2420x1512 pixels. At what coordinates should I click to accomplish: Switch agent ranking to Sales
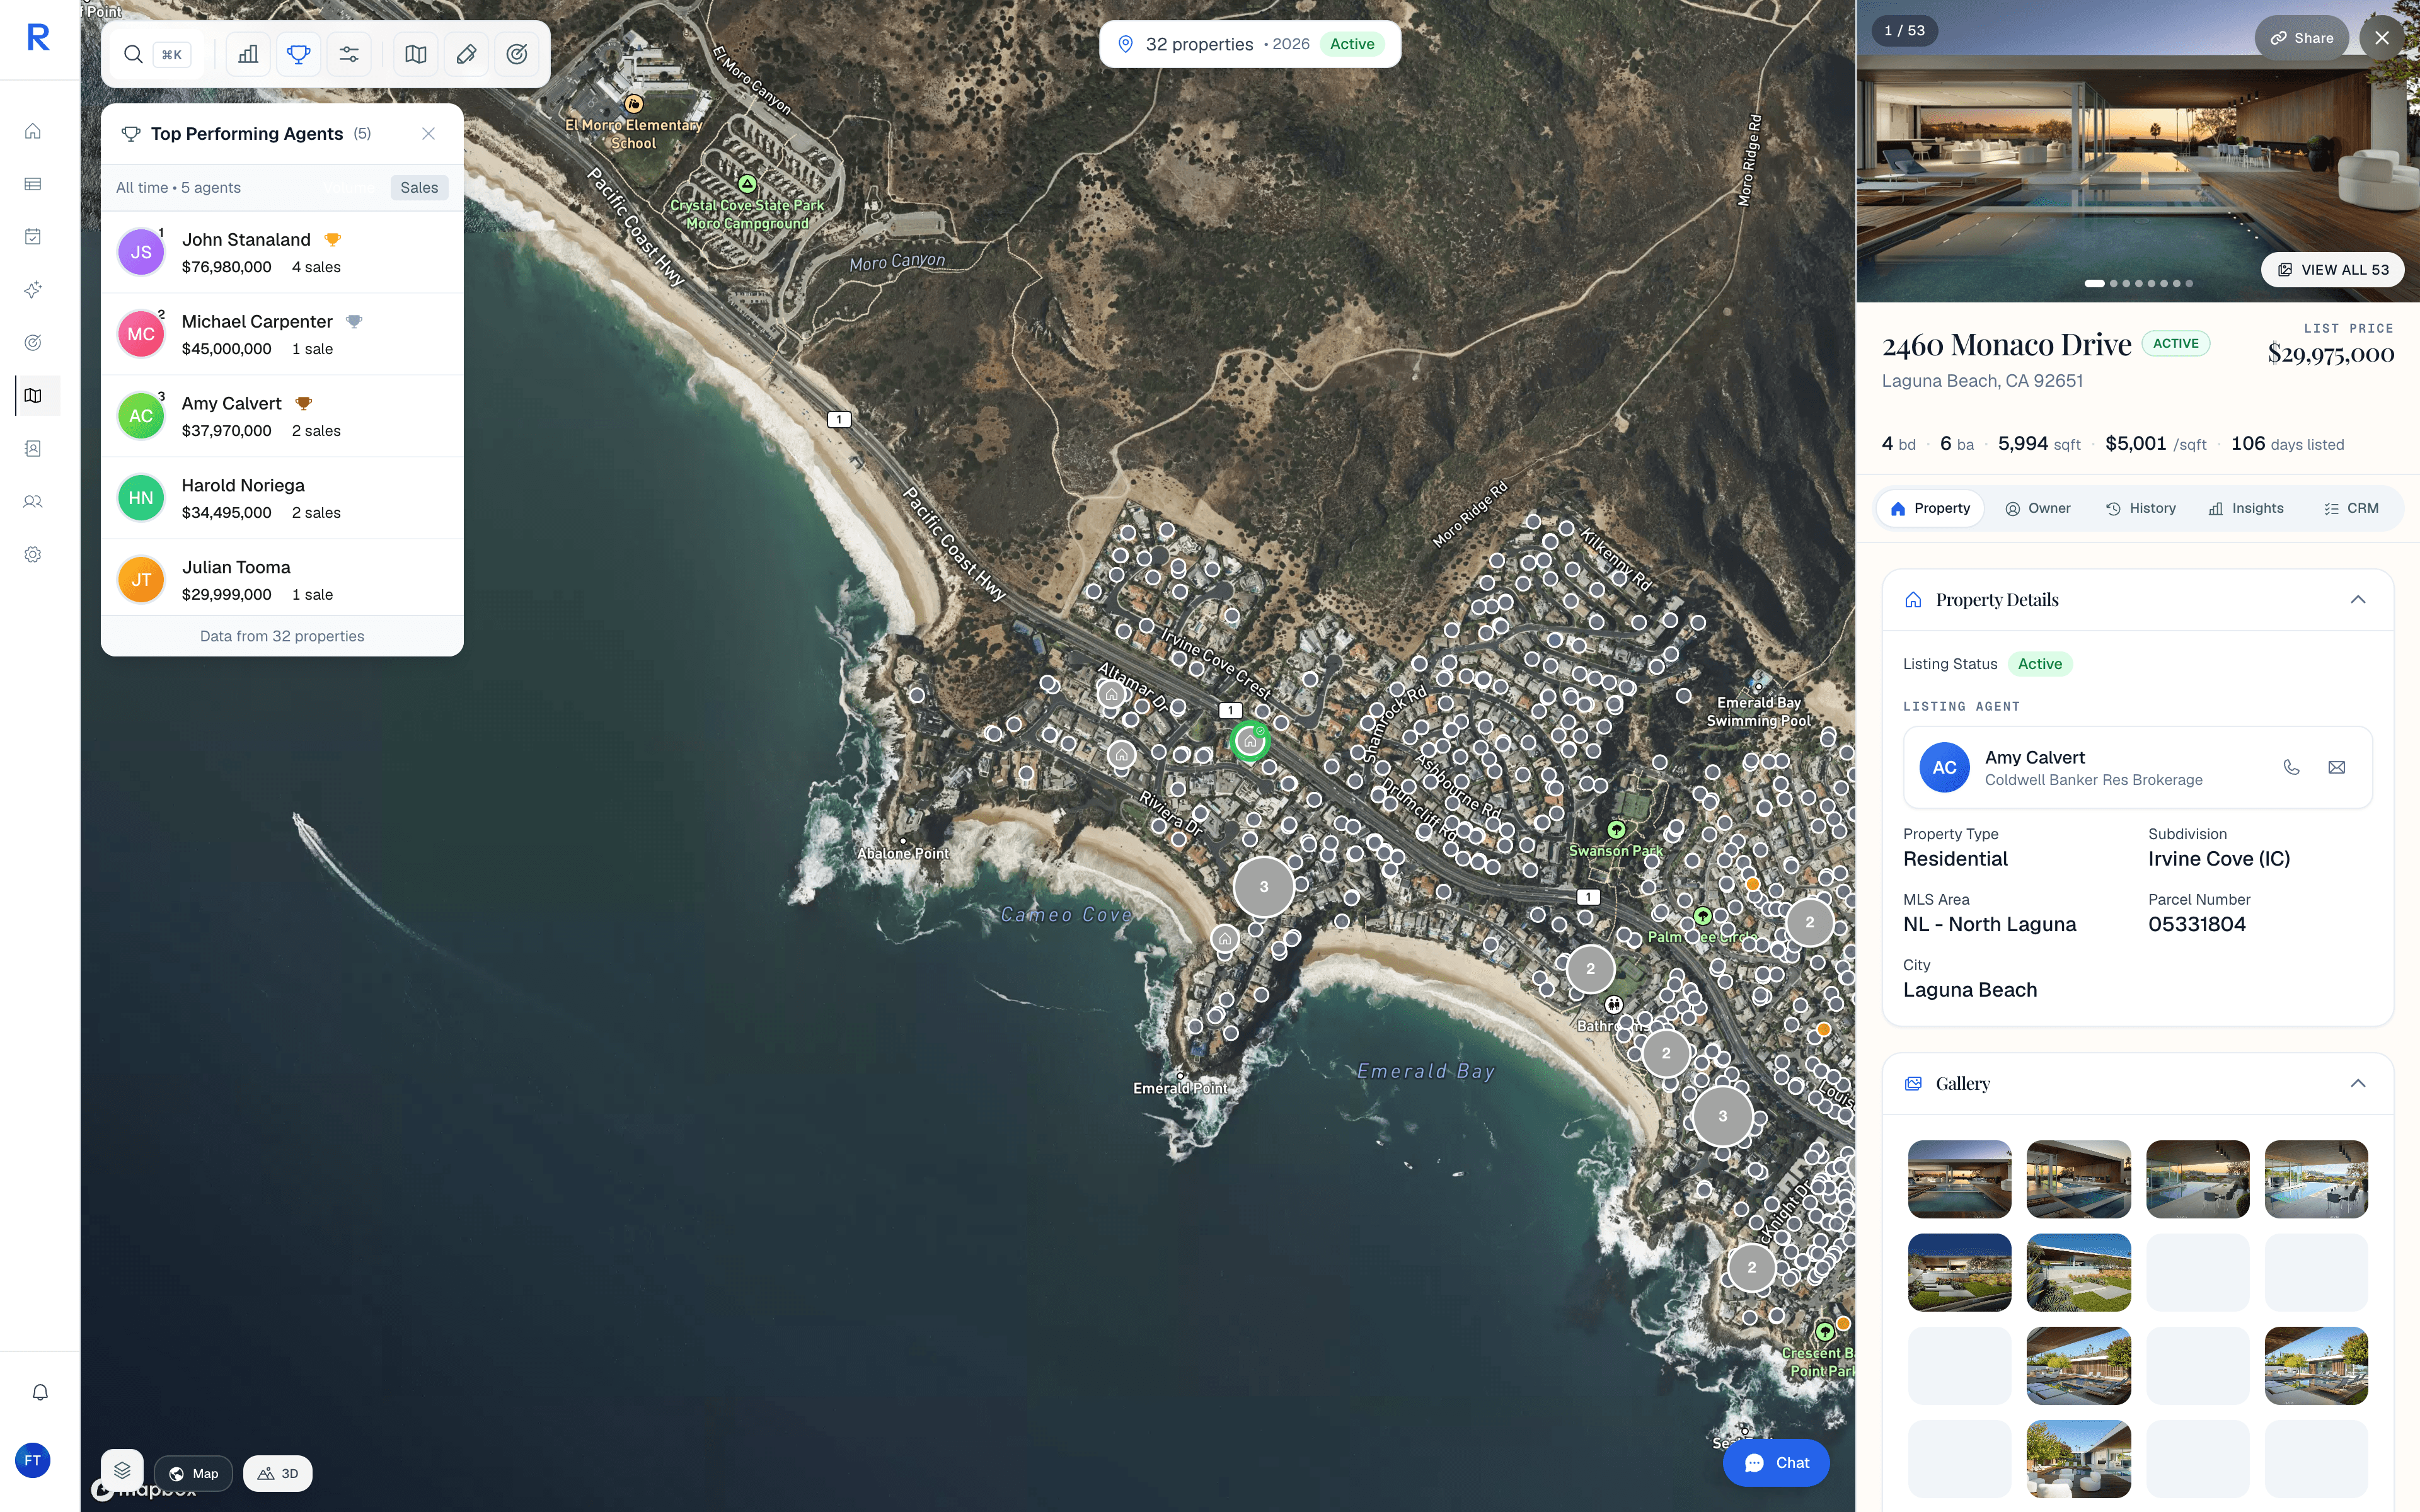pos(419,188)
